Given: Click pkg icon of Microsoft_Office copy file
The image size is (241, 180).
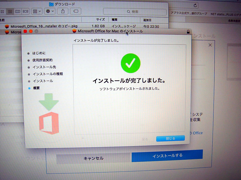Looking at the screenshot, I should 7,26.
